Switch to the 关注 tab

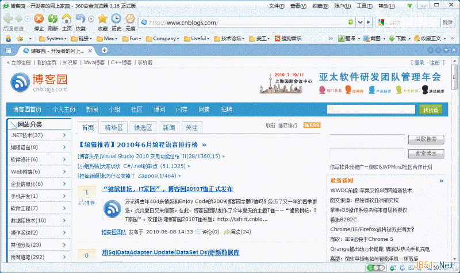pos(191,127)
